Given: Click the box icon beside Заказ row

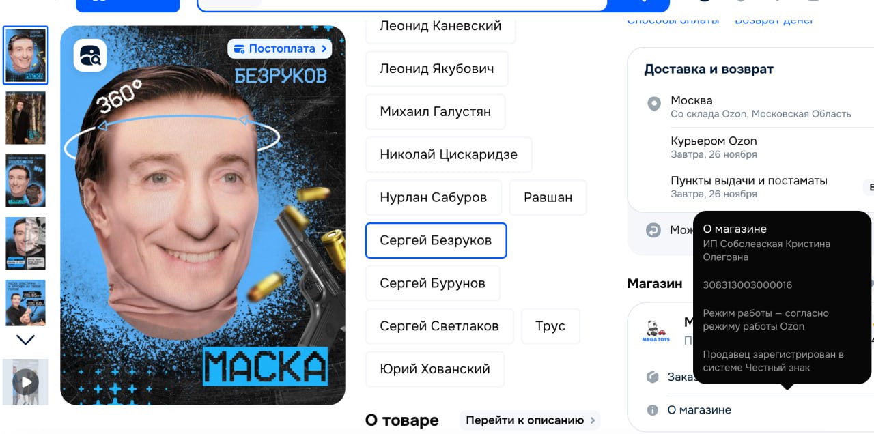Looking at the screenshot, I should point(653,377).
